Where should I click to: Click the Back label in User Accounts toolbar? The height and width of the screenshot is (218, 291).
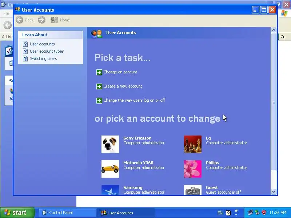tap(29, 20)
